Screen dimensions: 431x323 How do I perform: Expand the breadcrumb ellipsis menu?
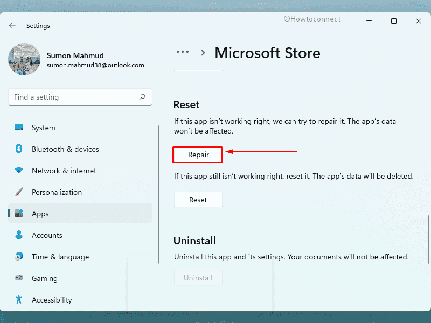183,52
